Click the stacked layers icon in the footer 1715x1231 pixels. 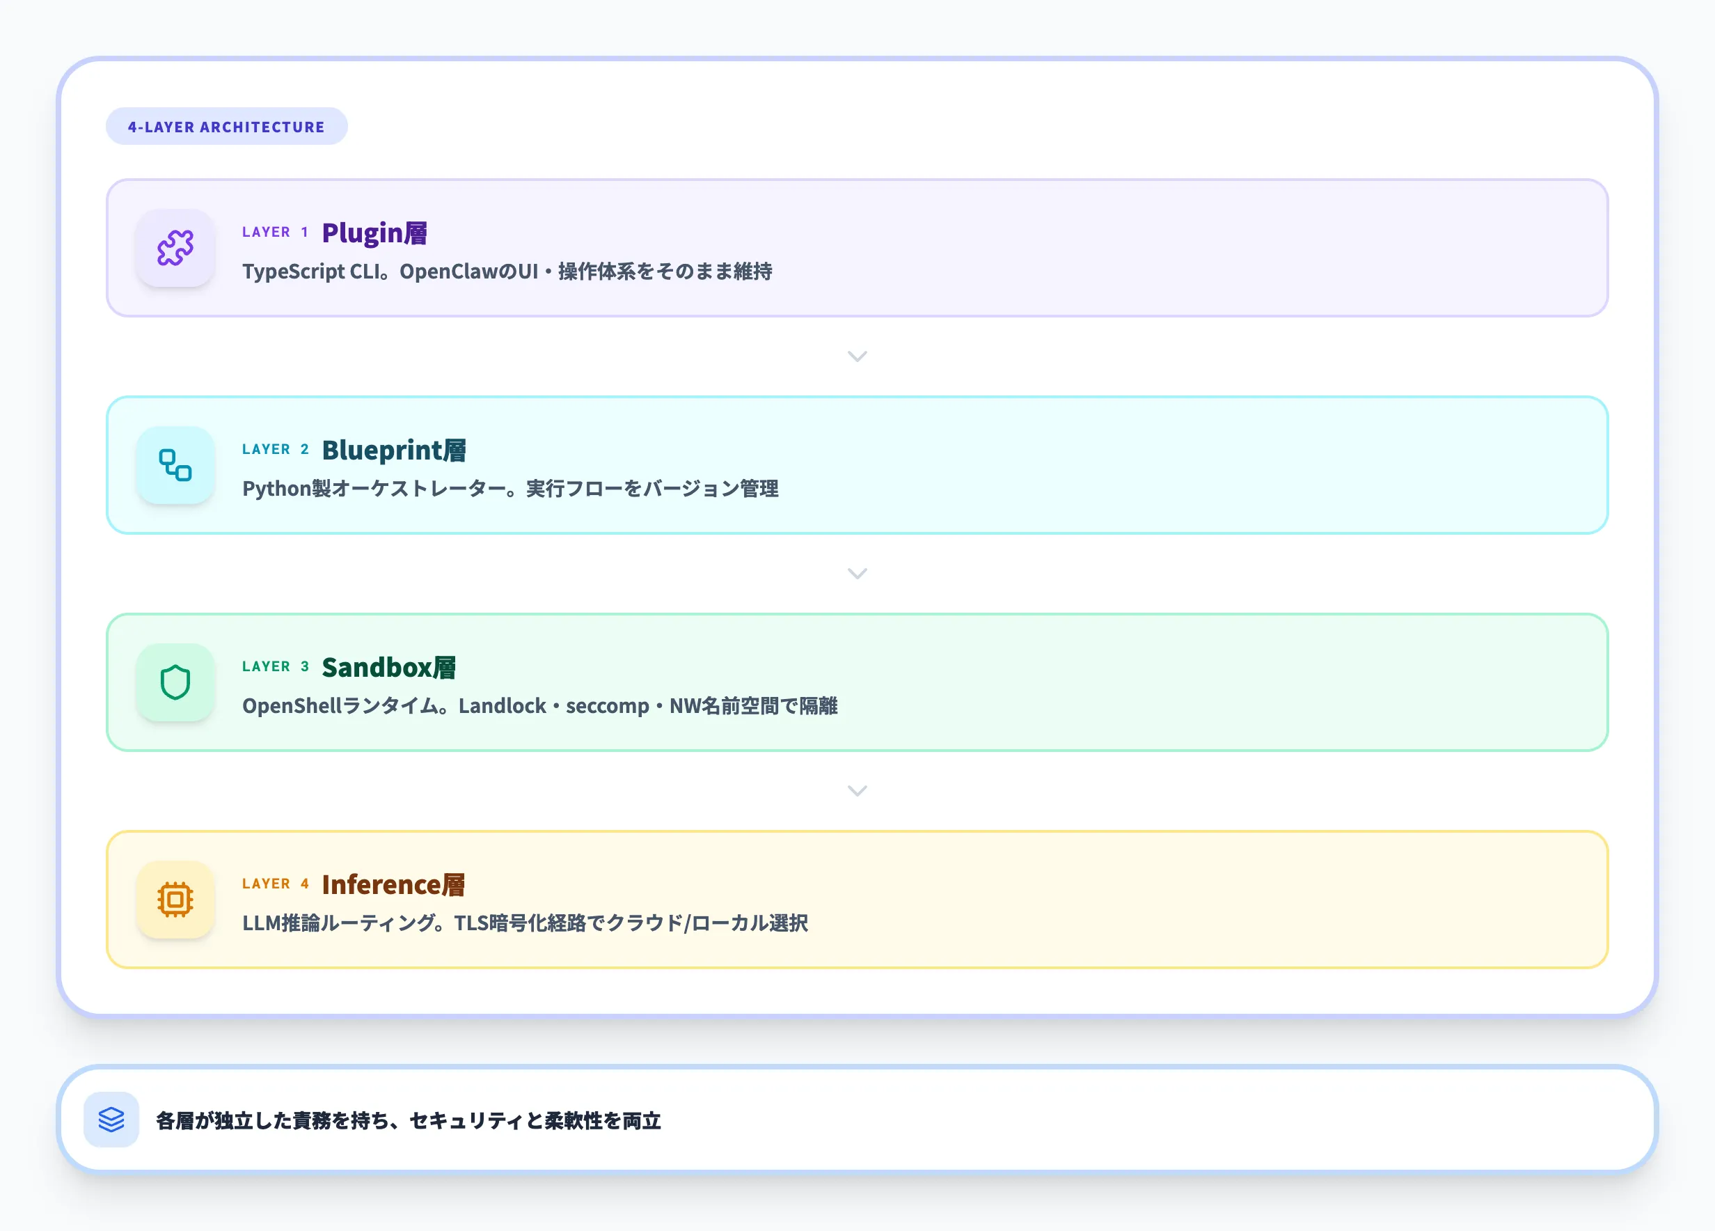coord(111,1120)
